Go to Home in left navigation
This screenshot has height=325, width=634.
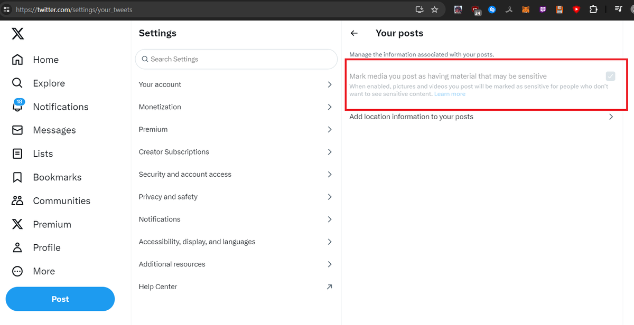(35, 60)
